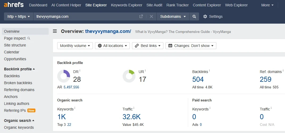Click the Value $45.4K text
The width and height of the screenshot is (285, 133).
(x=133, y=125)
